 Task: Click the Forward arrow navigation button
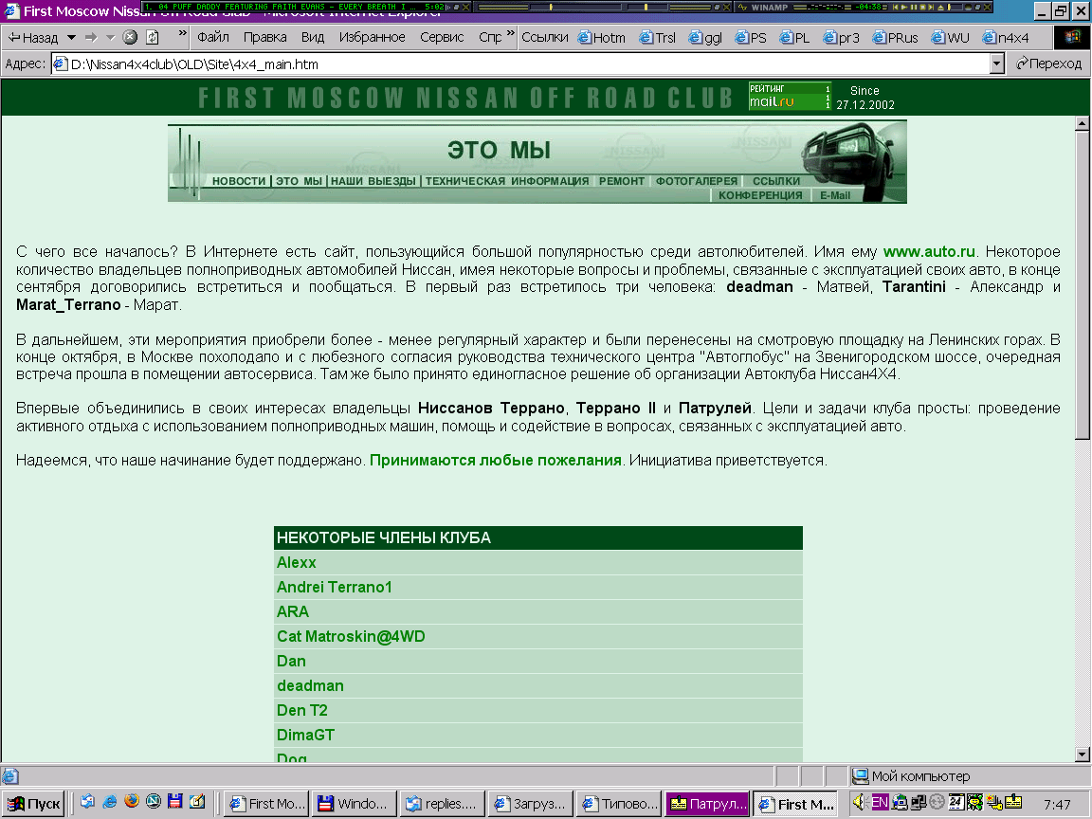[91, 38]
